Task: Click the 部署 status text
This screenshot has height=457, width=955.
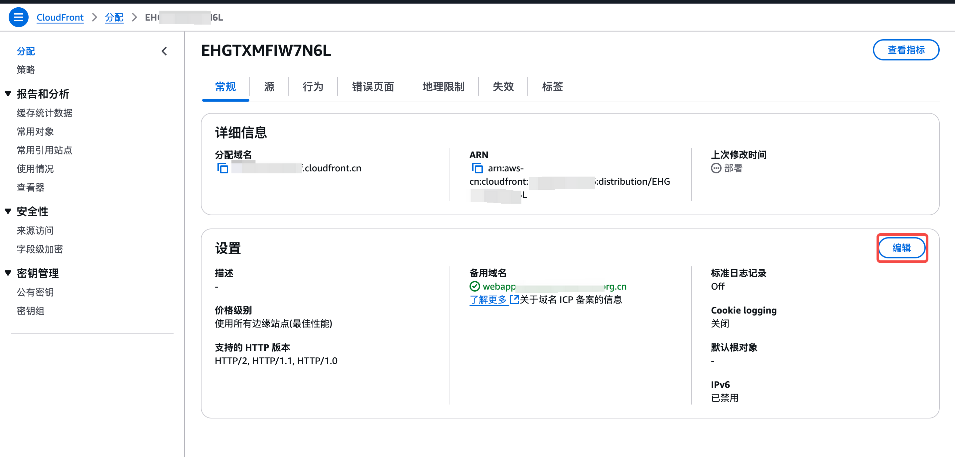Action: coord(733,168)
